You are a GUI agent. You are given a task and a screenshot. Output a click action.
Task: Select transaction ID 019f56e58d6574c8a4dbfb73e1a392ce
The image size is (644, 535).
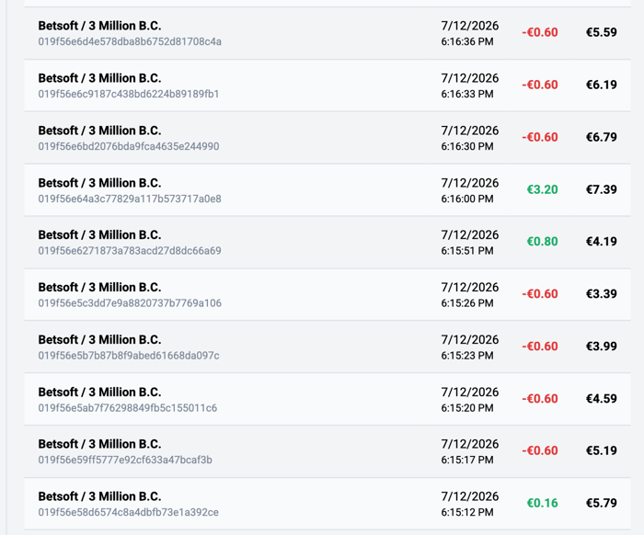[x=129, y=512]
